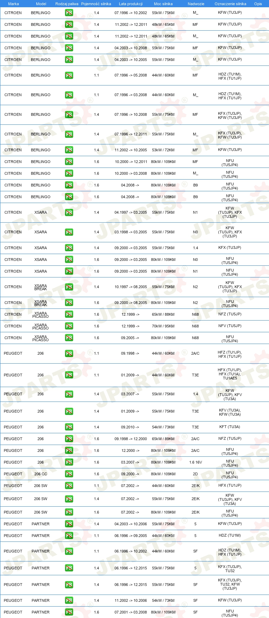Click the Lata produkcji column header
This screenshot has width=269, height=618.
(131, 4)
